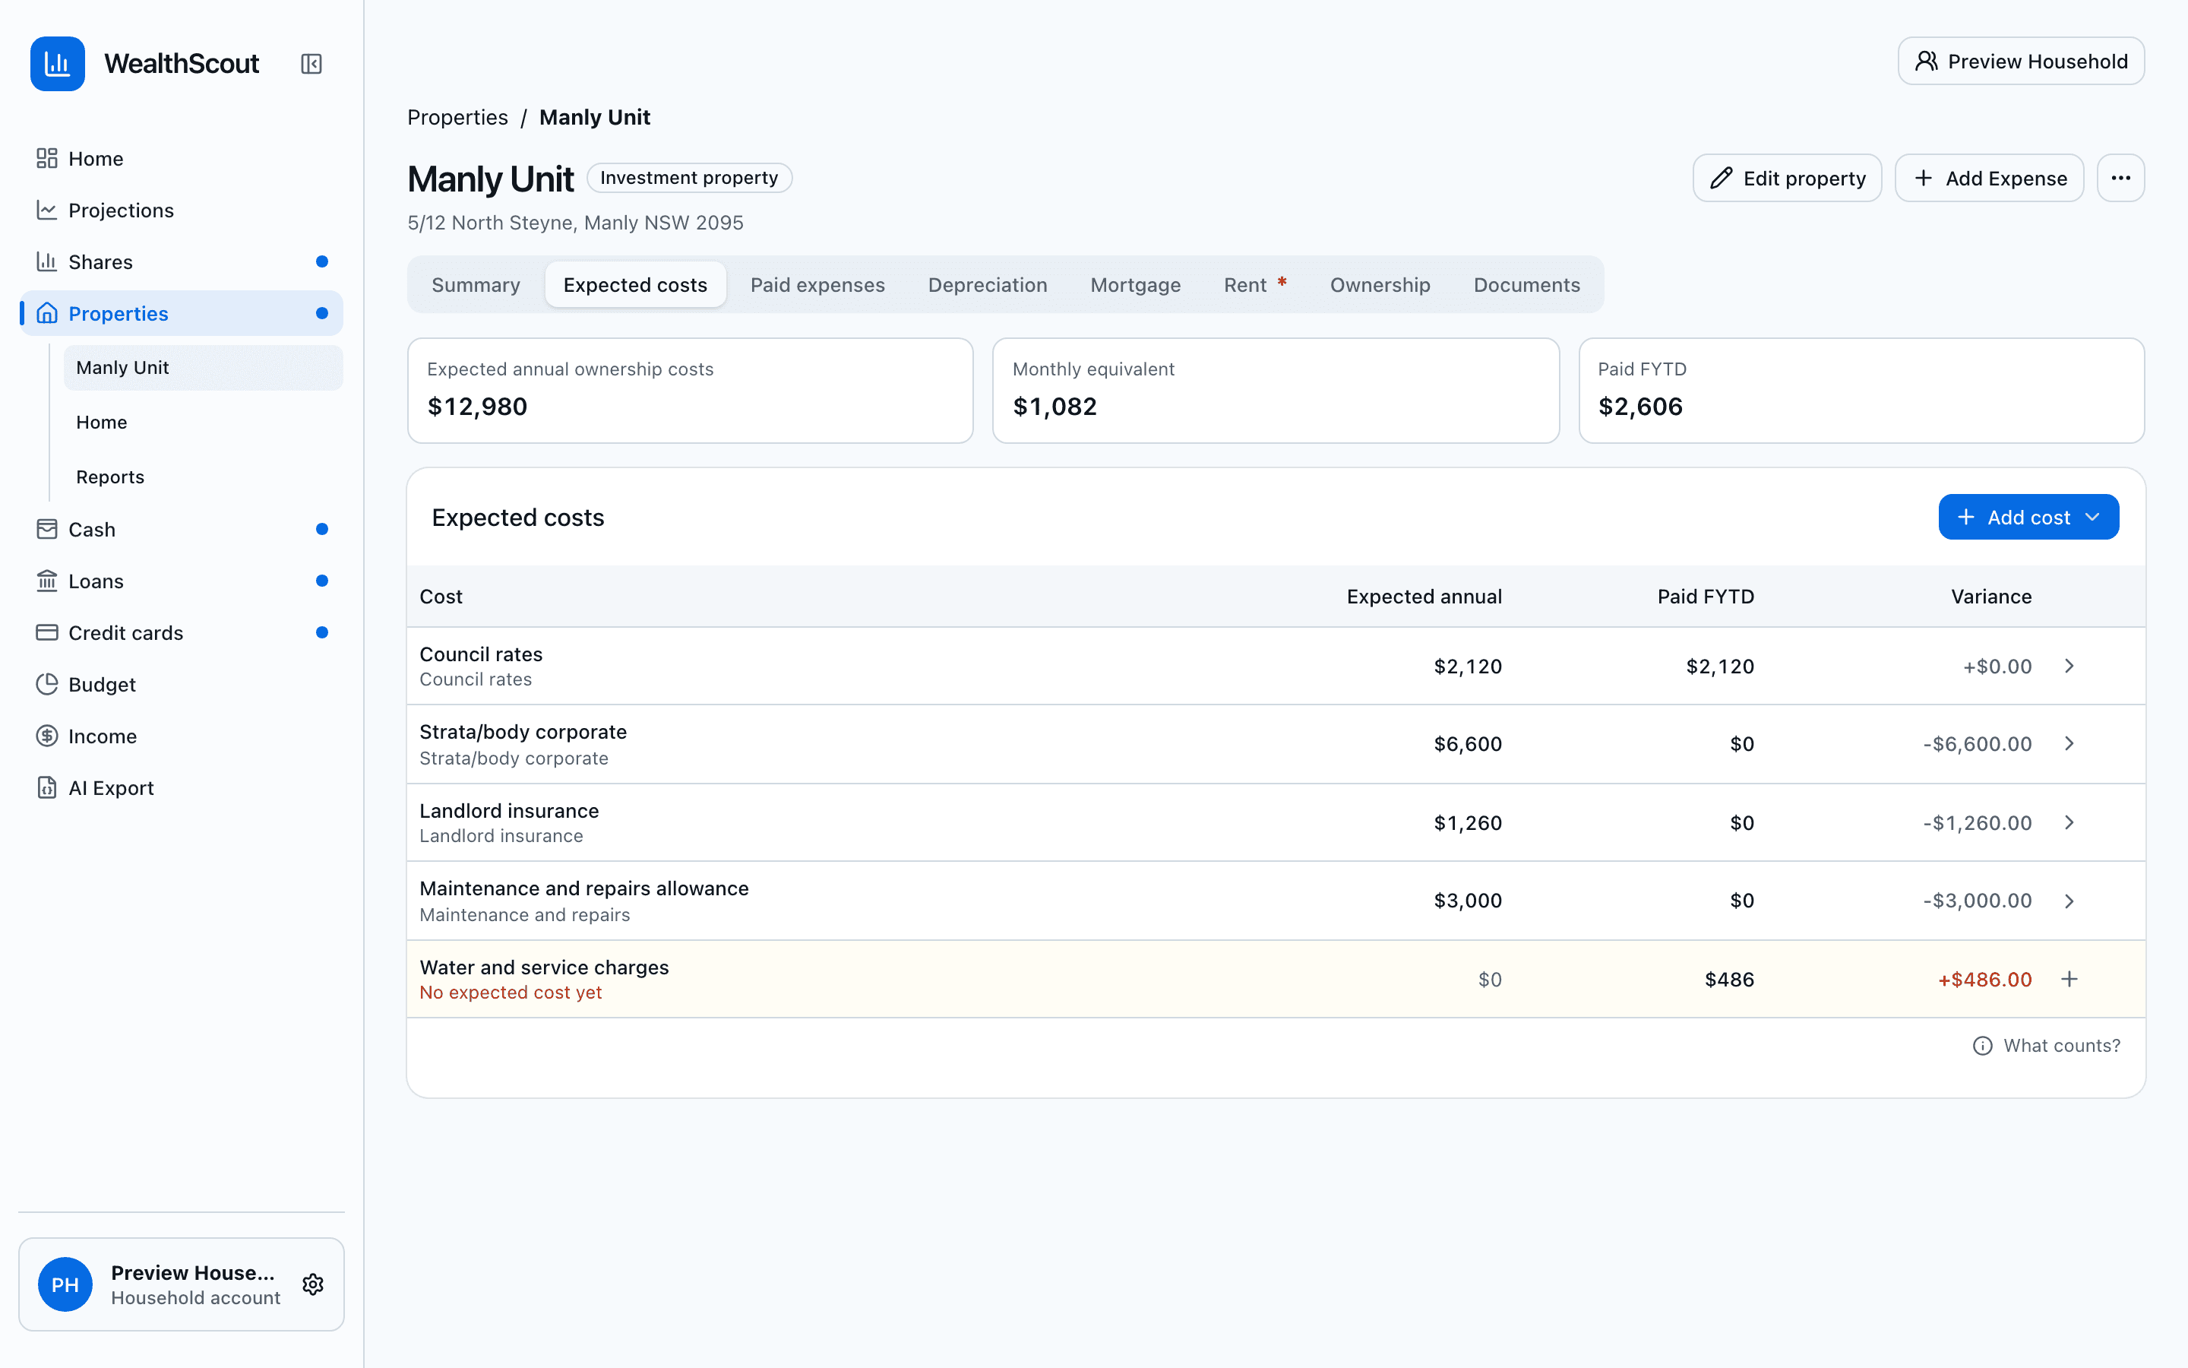Select Home under Properties in sidebar
Viewport: 2188px width, 1368px height.
coord(204,423)
